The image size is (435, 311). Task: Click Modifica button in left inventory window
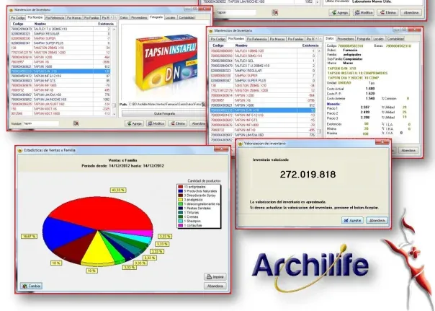point(156,123)
